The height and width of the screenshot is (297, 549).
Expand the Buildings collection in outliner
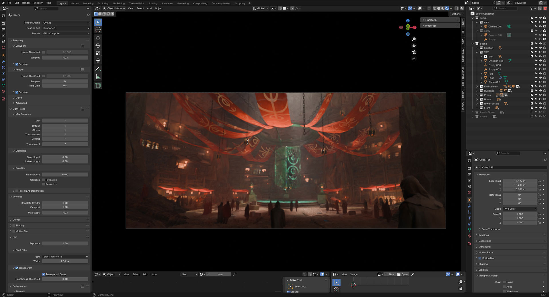click(477, 91)
